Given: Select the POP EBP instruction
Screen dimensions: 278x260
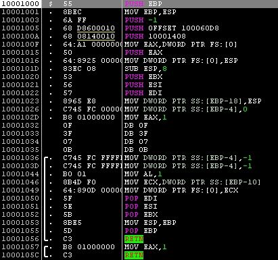Looking at the screenshot, I should click(x=141, y=231).
